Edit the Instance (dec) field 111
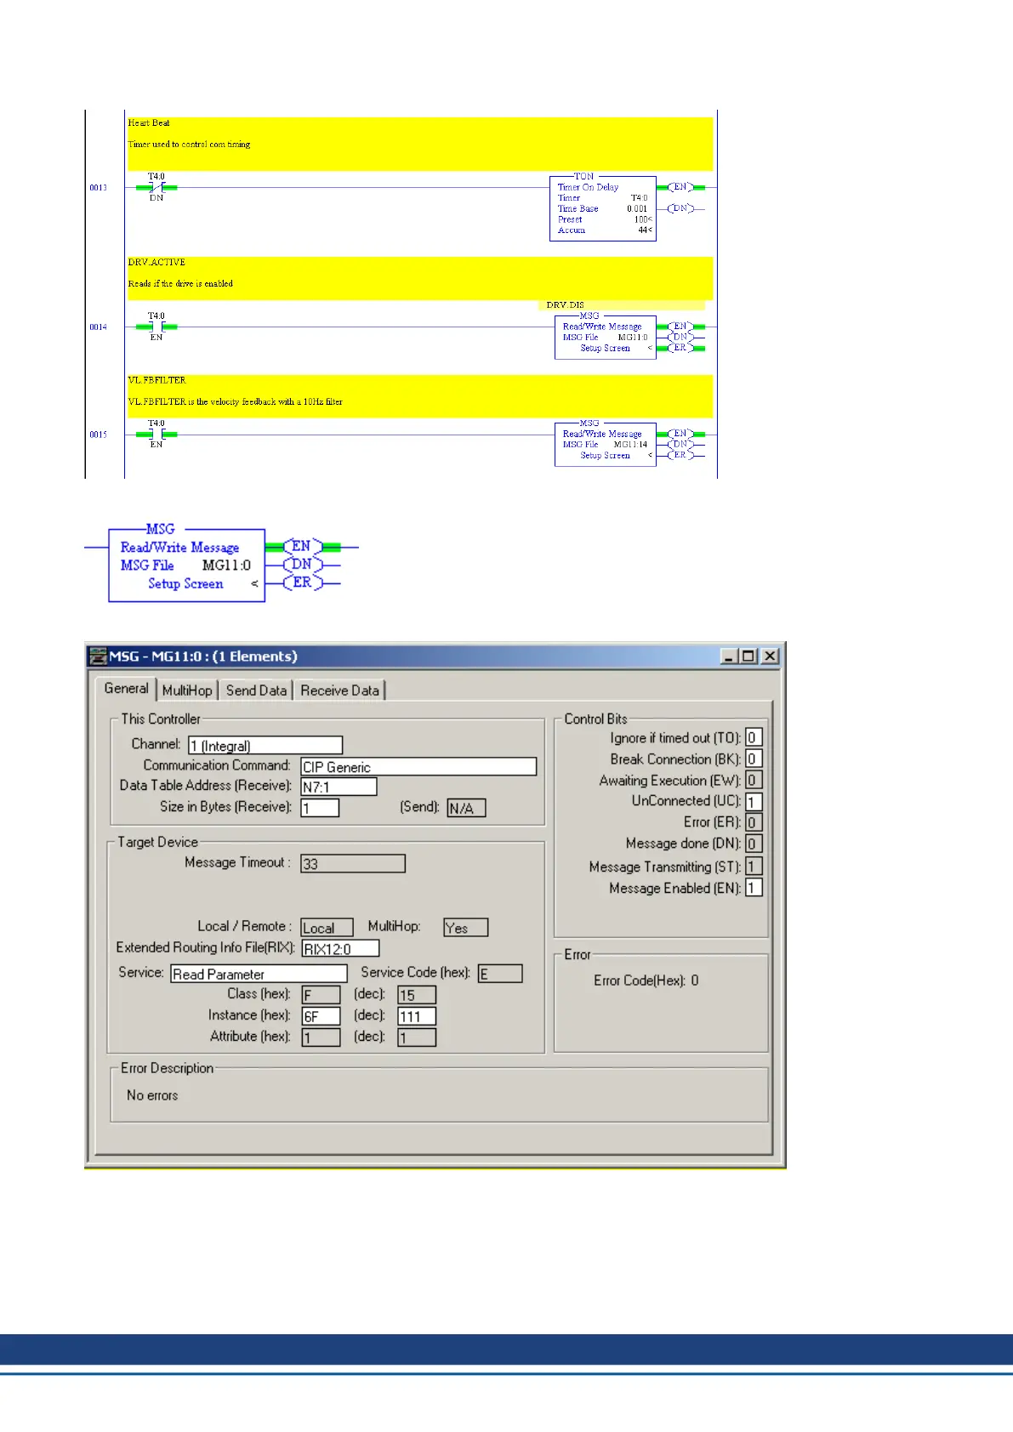Image resolution: width=1013 pixels, height=1432 pixels. pos(417,1016)
